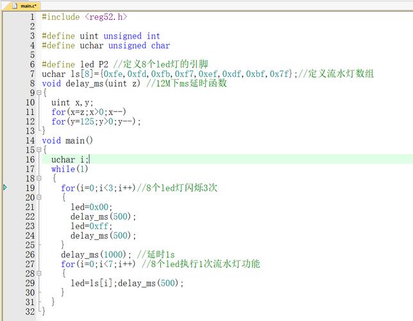This screenshot has height=321, width=413.
Task: Click line number 14 in the gutter
Action: [30, 141]
